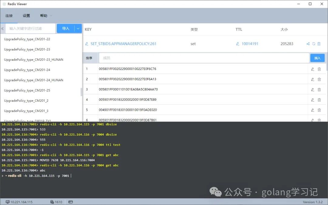
Task: Click the TTL column header
Action: [x=239, y=30]
